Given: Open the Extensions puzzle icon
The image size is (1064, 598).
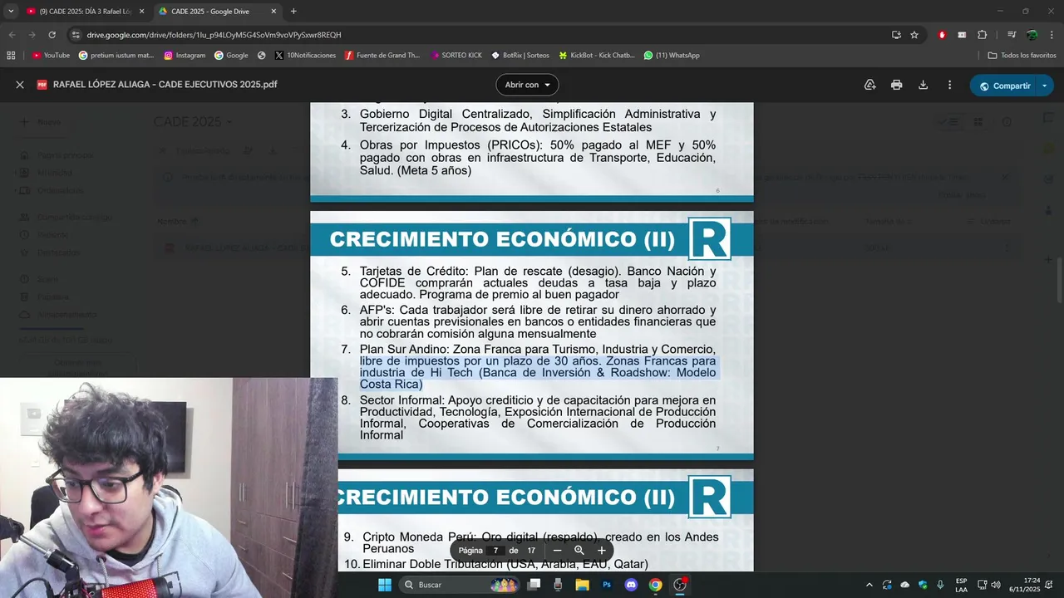Looking at the screenshot, I should click(x=983, y=35).
